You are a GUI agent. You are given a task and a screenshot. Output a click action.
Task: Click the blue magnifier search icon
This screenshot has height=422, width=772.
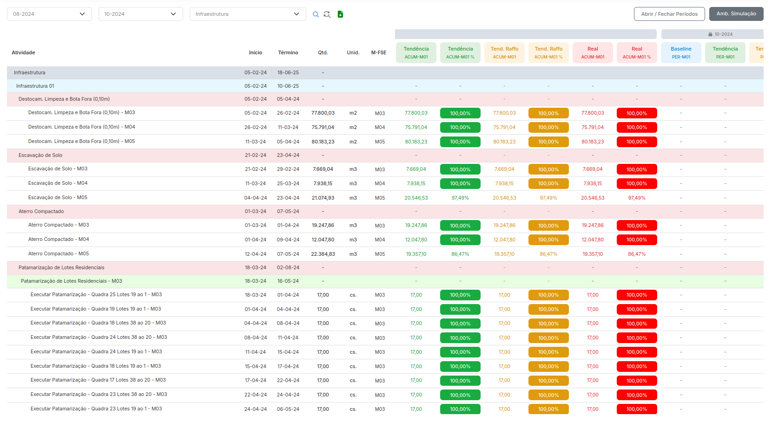[x=316, y=14]
